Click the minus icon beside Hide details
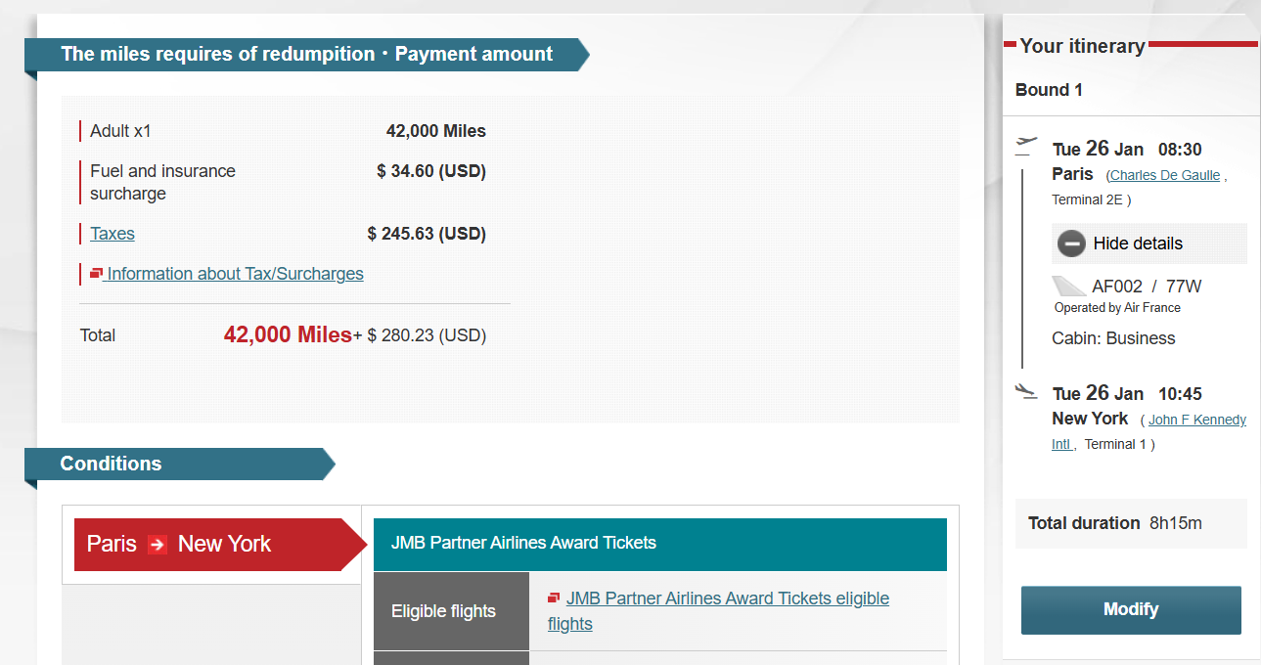Image resolution: width=1261 pixels, height=665 pixels. 1071,244
